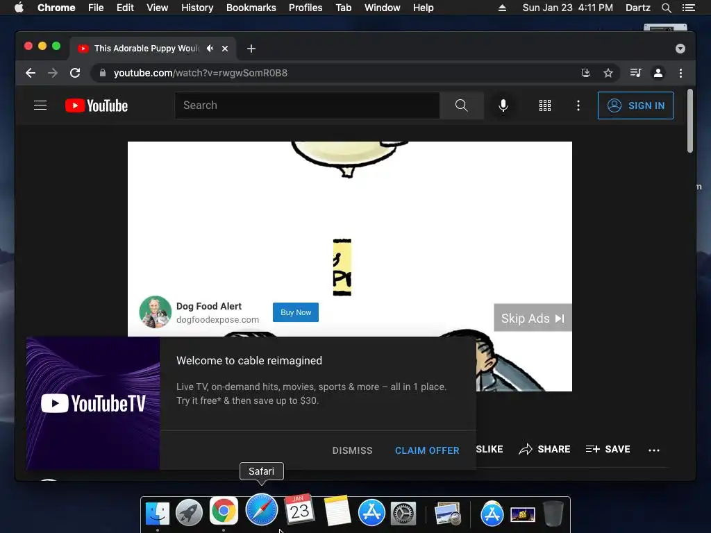Select the This Adorable Puppy tab
This screenshot has height=533, width=711.
(153, 49)
